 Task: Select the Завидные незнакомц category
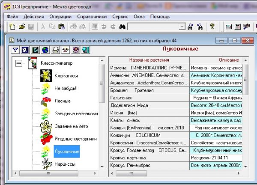coord(76,113)
